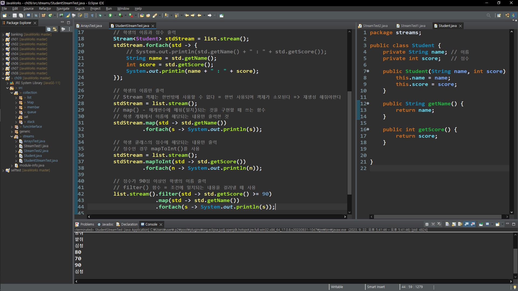Viewport: 518px width, 291px height.
Task: Toggle Link with Editor in Package Explorer
Action: click(x=55, y=29)
